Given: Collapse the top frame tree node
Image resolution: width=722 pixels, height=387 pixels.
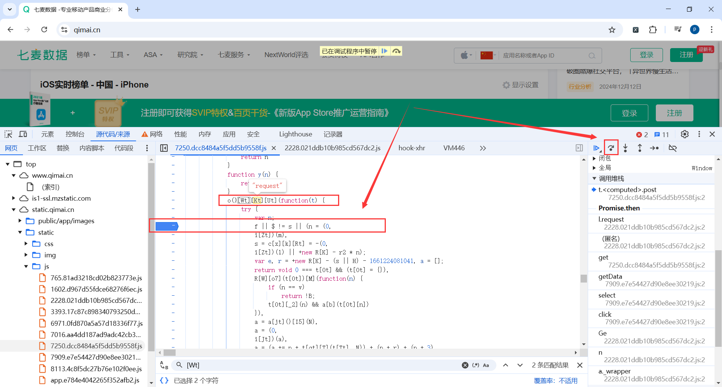Looking at the screenshot, I should pyautogui.click(x=8, y=164).
